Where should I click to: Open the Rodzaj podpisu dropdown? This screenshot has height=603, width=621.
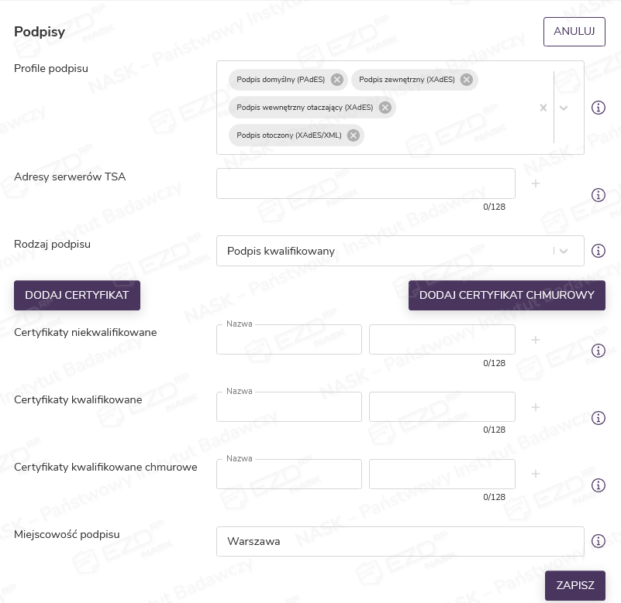pyautogui.click(x=564, y=251)
